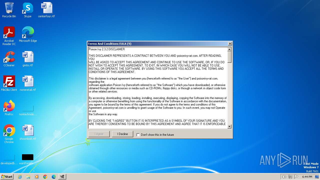Image resolution: width=320 pixels, height=180 pixels.
Task: Open the Firefox desktop shortcut
Action: tap(9, 108)
